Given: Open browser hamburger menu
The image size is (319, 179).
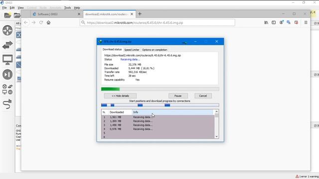Looking at the screenshot, I should coord(306,22).
